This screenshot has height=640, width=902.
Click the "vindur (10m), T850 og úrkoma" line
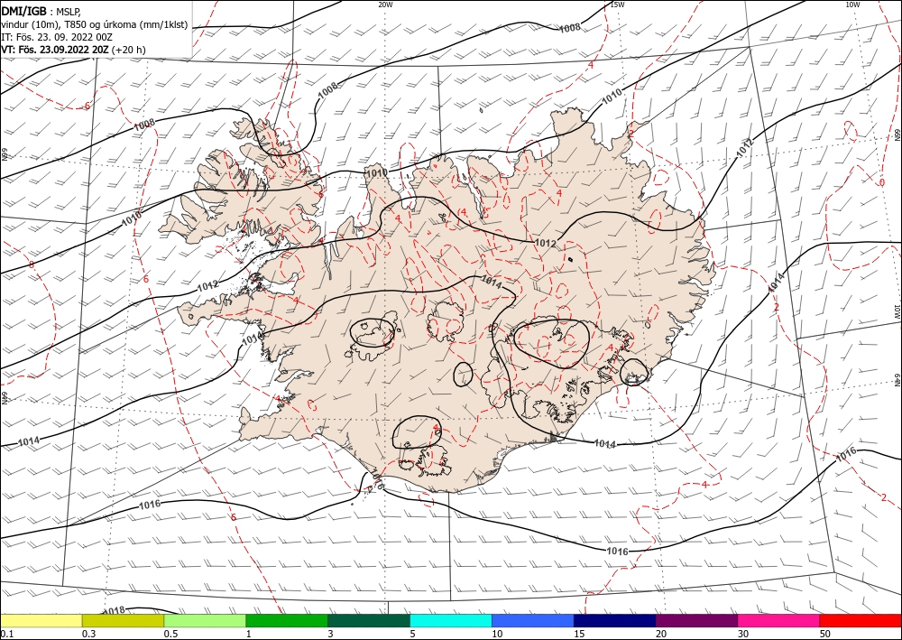(x=95, y=24)
